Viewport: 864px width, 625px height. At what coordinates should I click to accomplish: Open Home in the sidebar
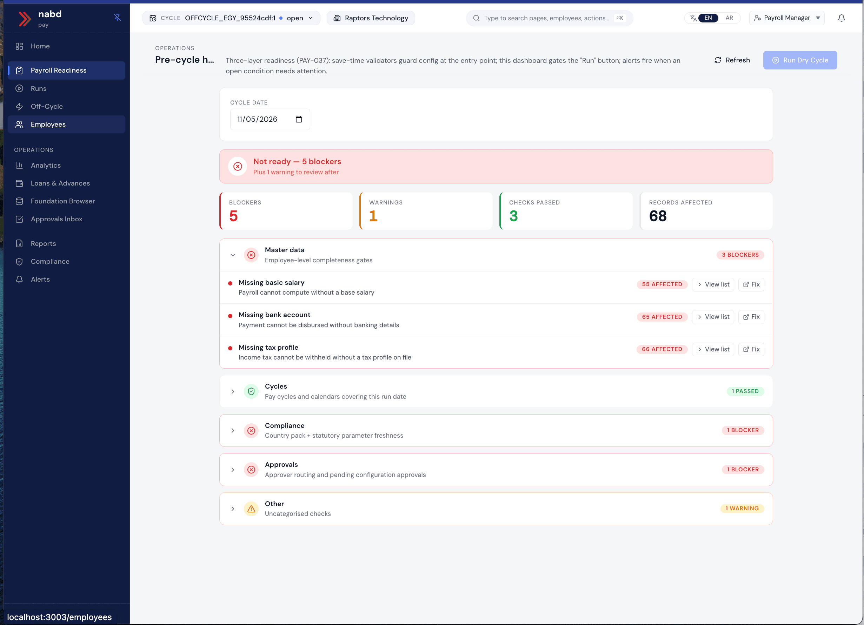(66, 46)
